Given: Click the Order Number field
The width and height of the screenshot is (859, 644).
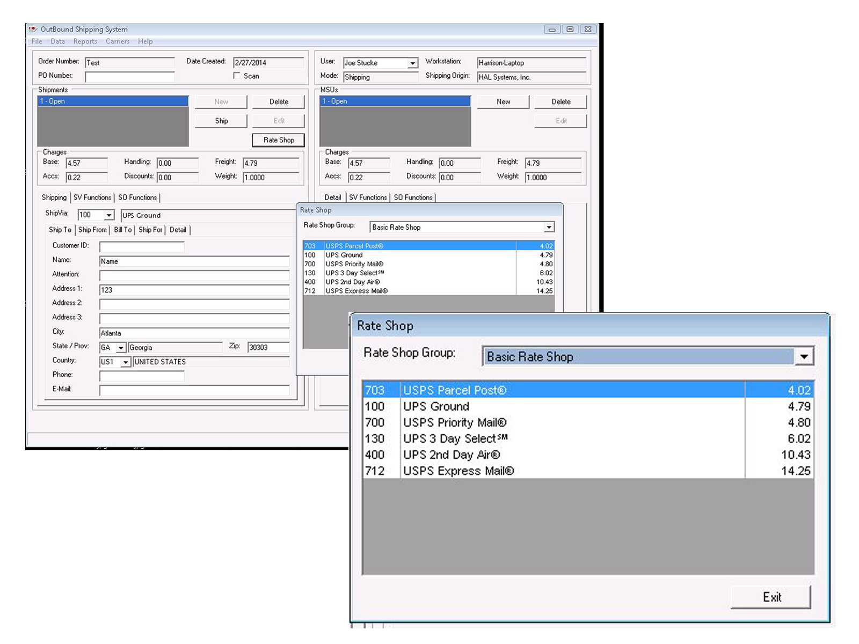Looking at the screenshot, I should [x=130, y=63].
